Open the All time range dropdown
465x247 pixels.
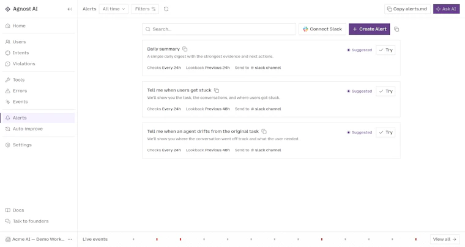tap(114, 9)
